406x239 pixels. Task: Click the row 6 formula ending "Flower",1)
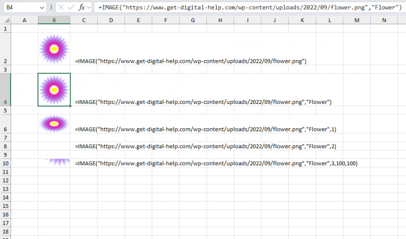pyautogui.click(x=206, y=129)
